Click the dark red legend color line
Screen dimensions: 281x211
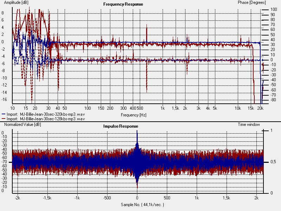tap(4, 119)
